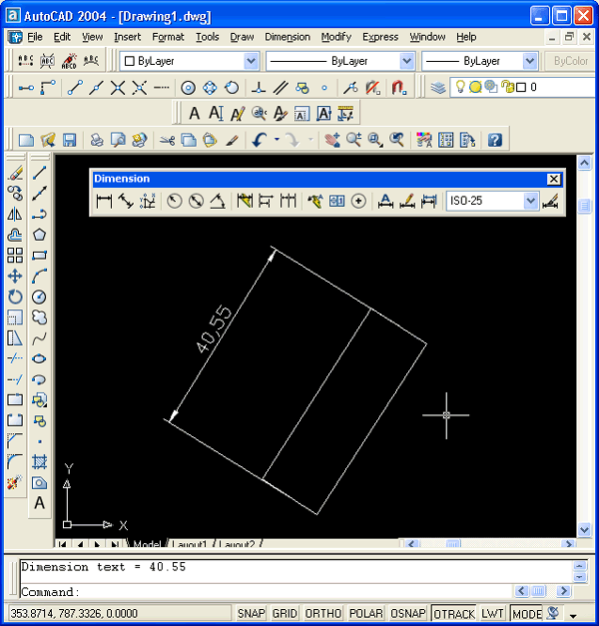Select the Linear Dimension tool
The width and height of the screenshot is (599, 626).
tap(104, 202)
